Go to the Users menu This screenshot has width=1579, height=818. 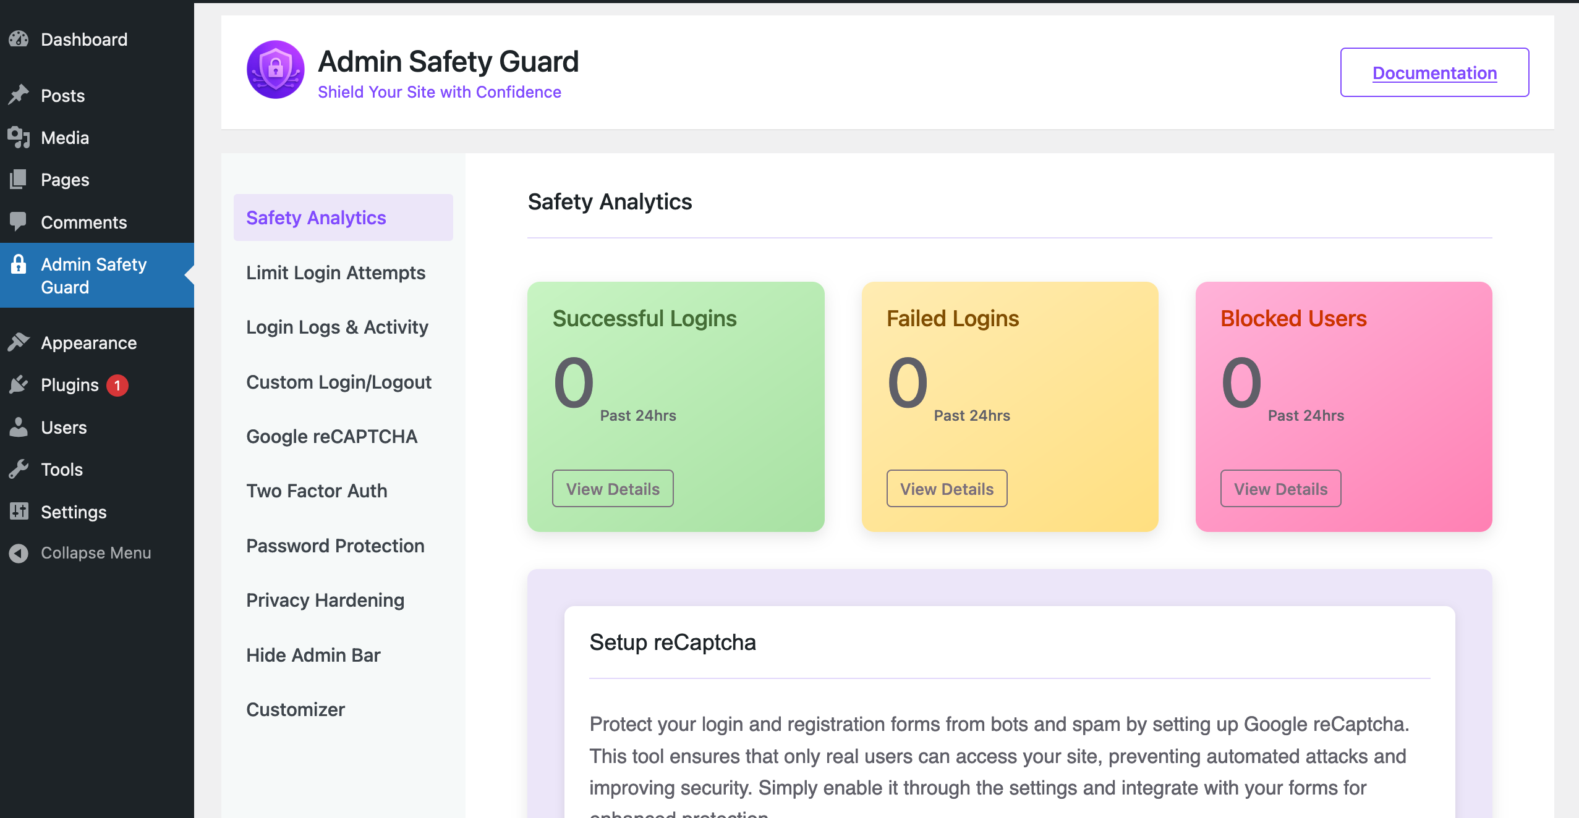pos(97,427)
